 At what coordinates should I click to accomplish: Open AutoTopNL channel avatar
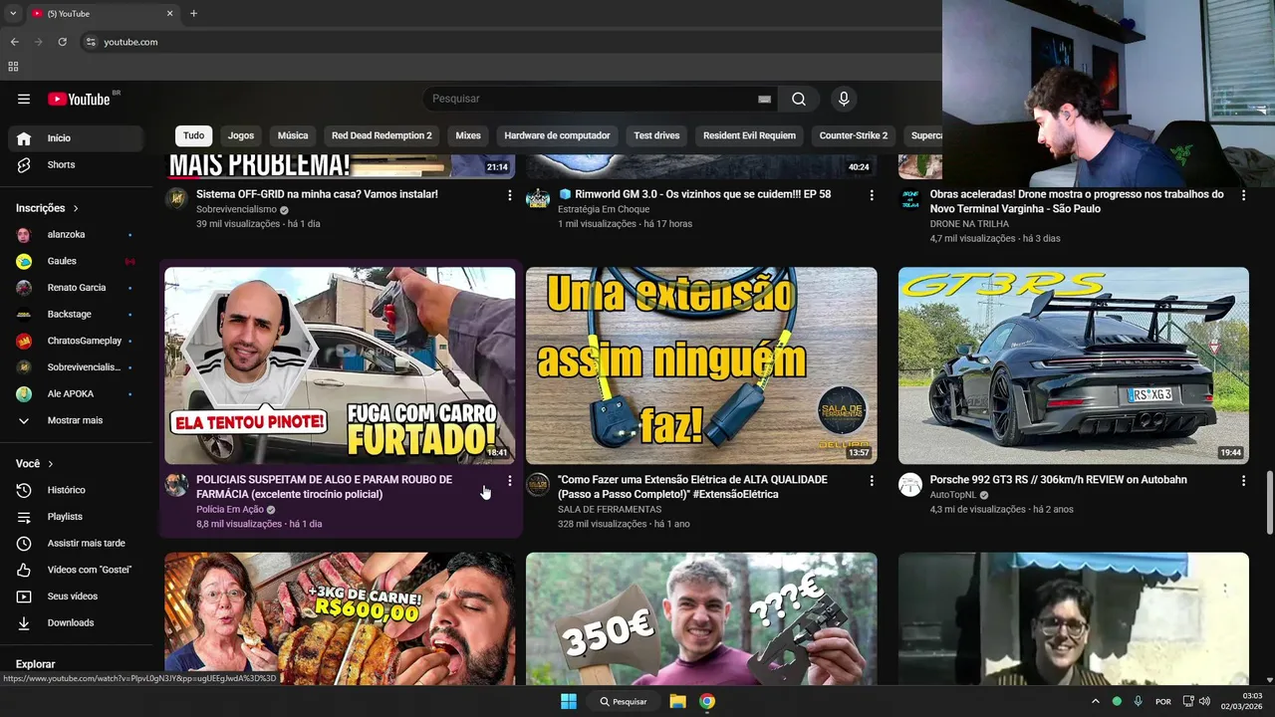click(x=910, y=485)
